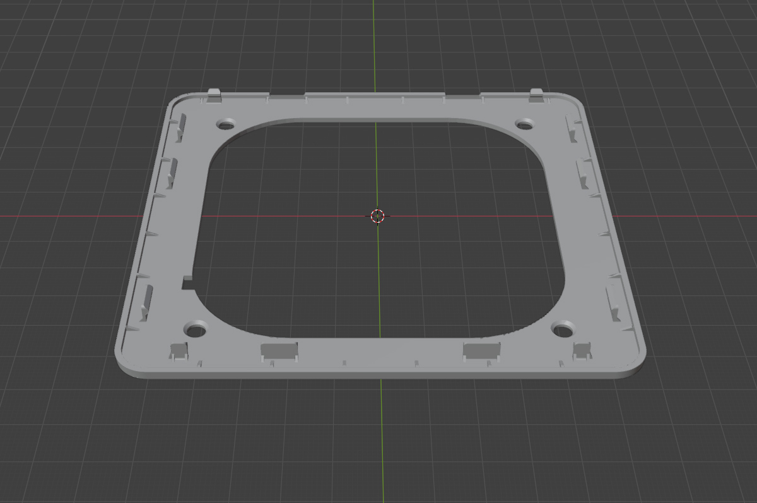Image resolution: width=757 pixels, height=503 pixels.
Task: Pick the raised clip tab at back-right corner
Action: tap(536, 94)
